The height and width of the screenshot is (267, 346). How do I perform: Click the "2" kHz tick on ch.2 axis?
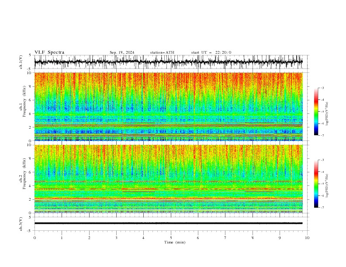(x=30, y=199)
